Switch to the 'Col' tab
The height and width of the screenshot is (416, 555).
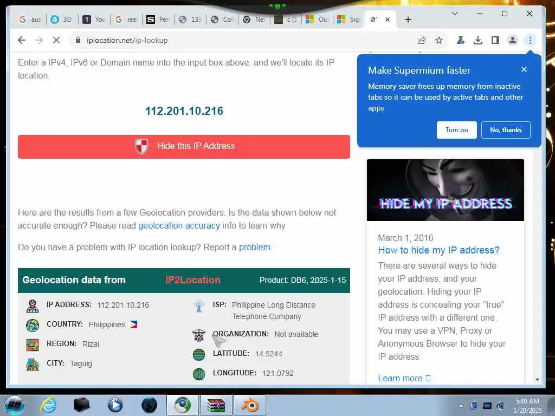(x=222, y=19)
